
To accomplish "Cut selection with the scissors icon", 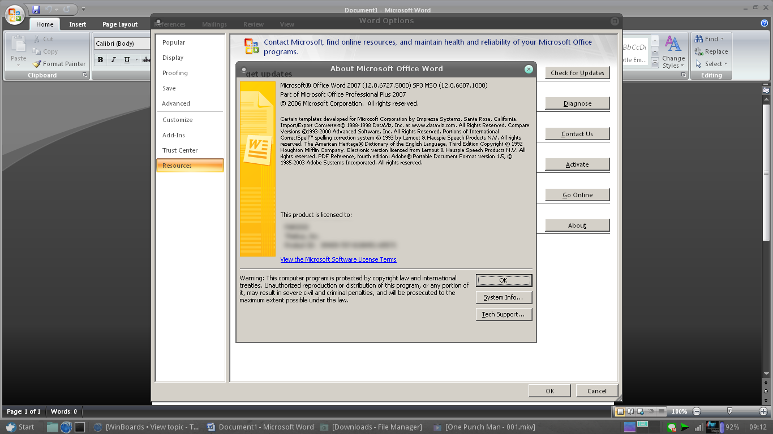I will point(36,39).
